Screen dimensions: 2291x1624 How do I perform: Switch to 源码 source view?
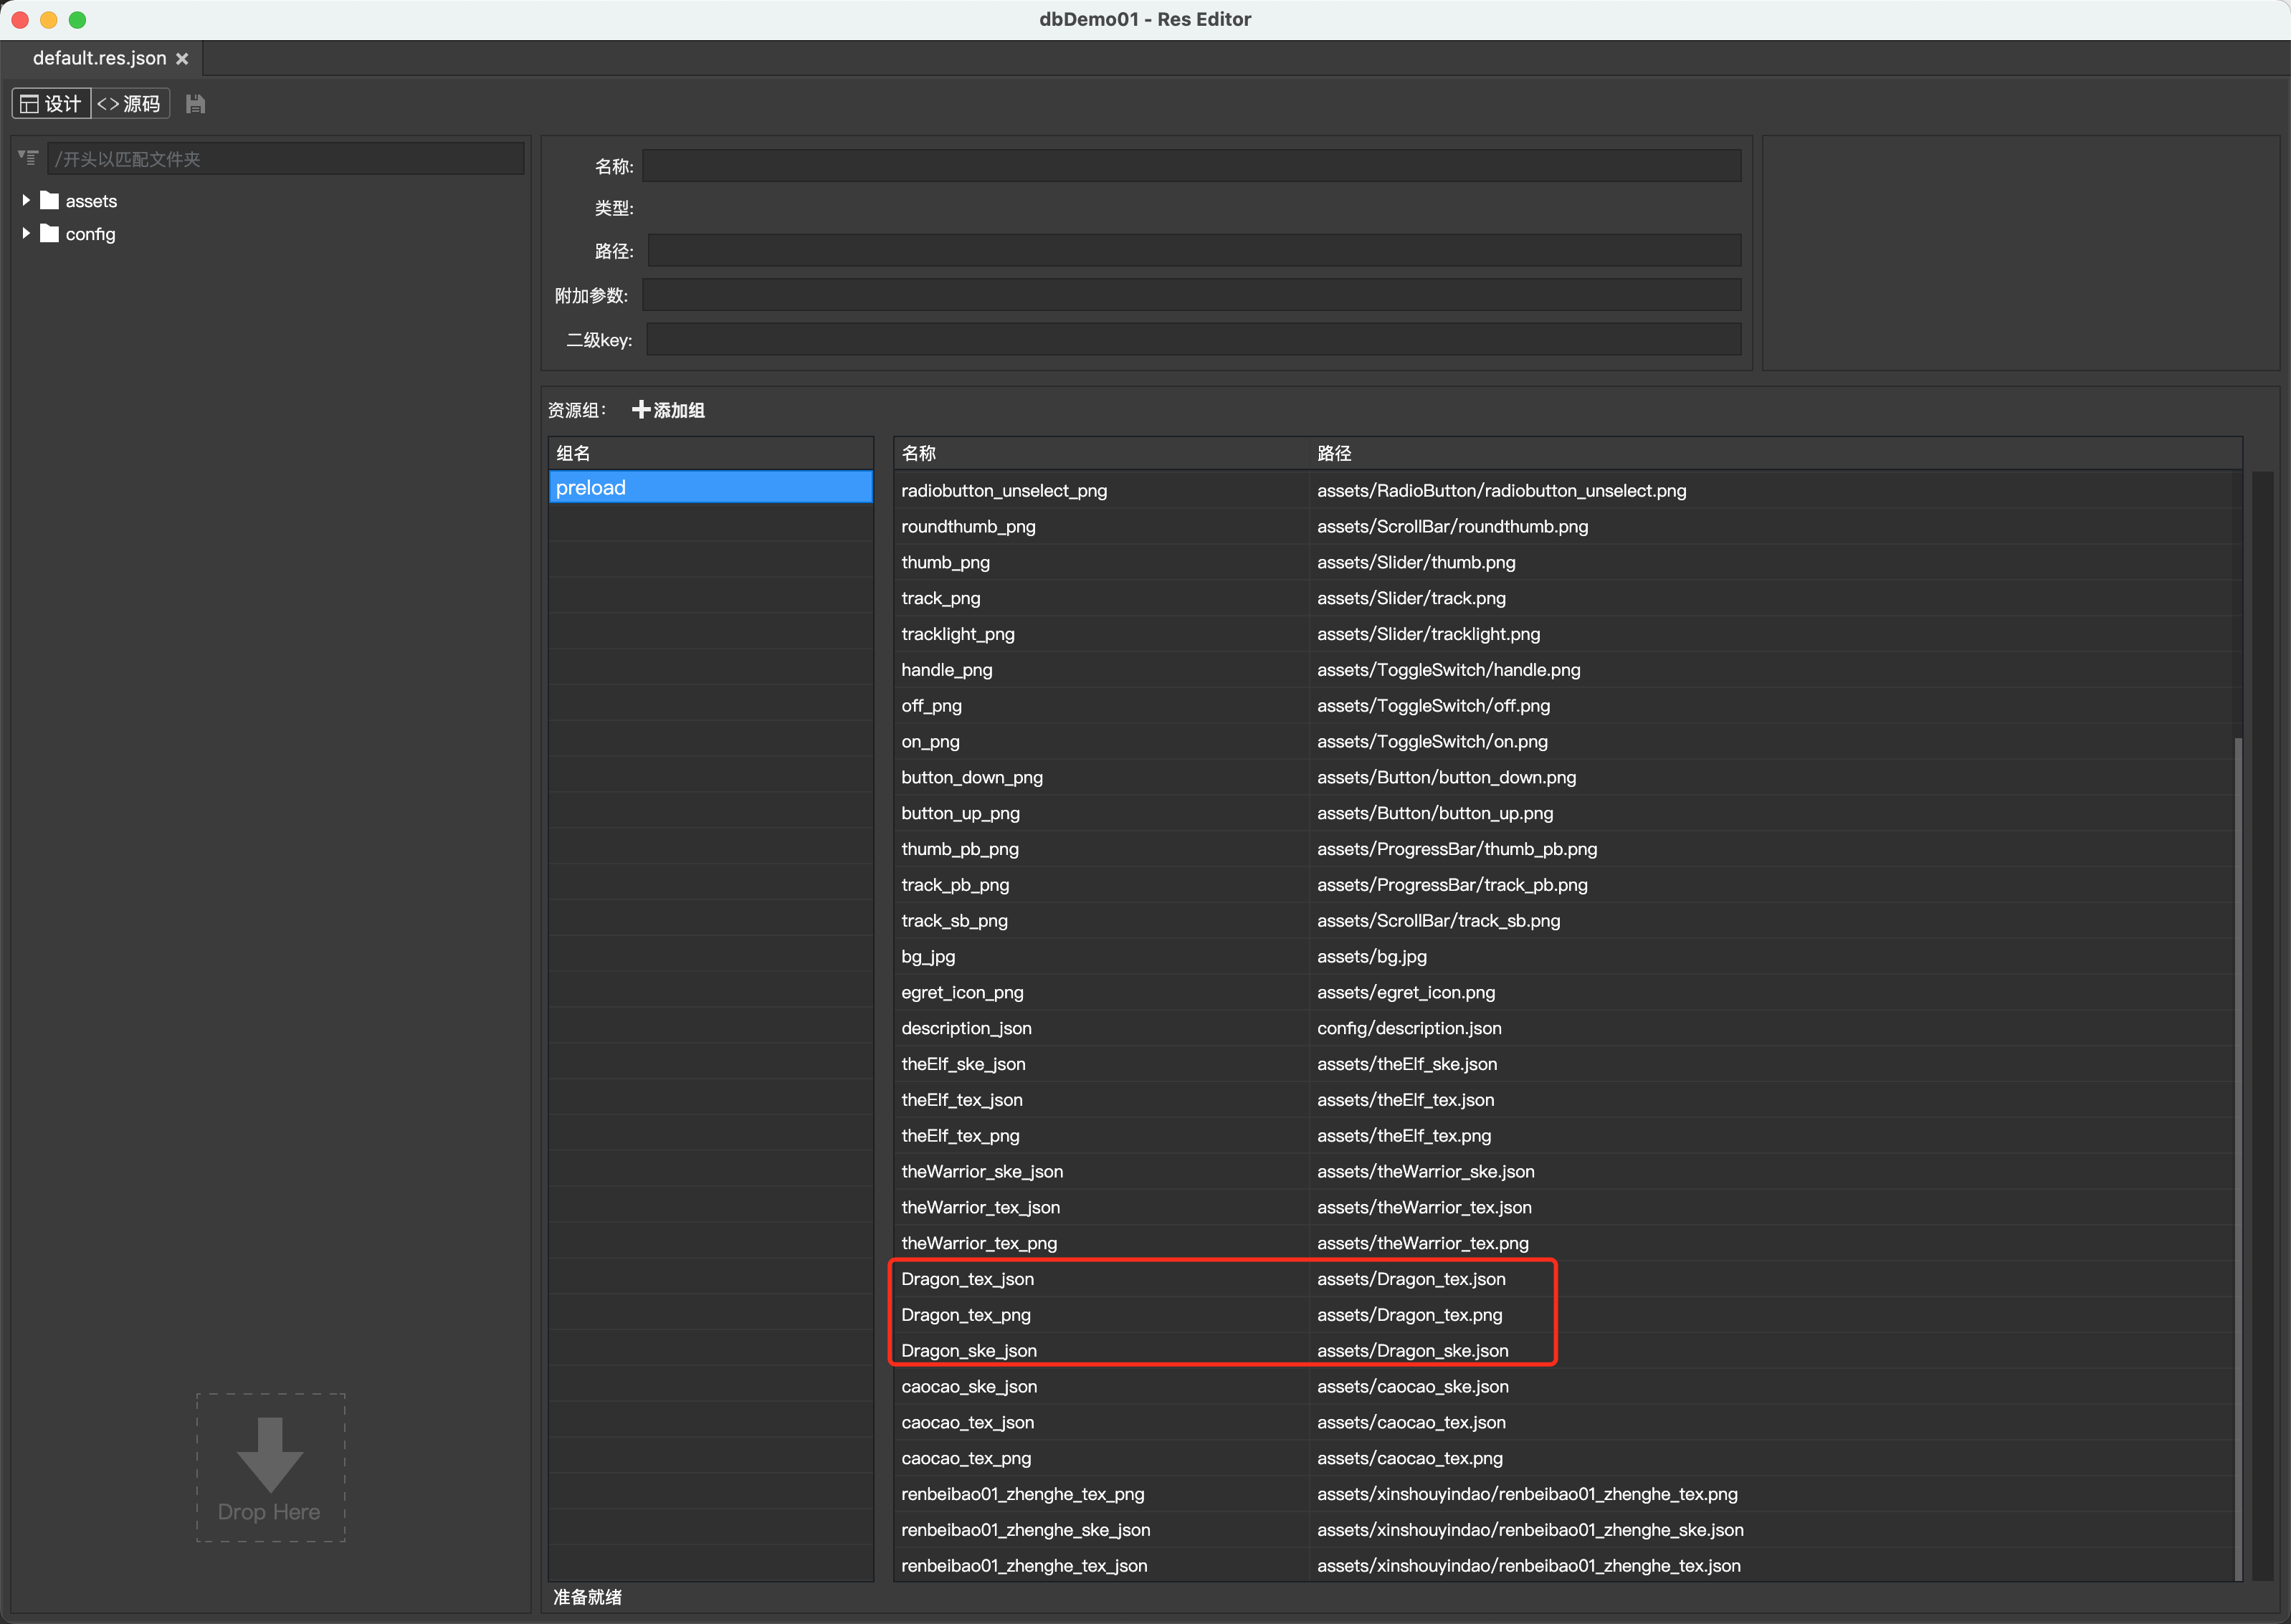[x=130, y=104]
